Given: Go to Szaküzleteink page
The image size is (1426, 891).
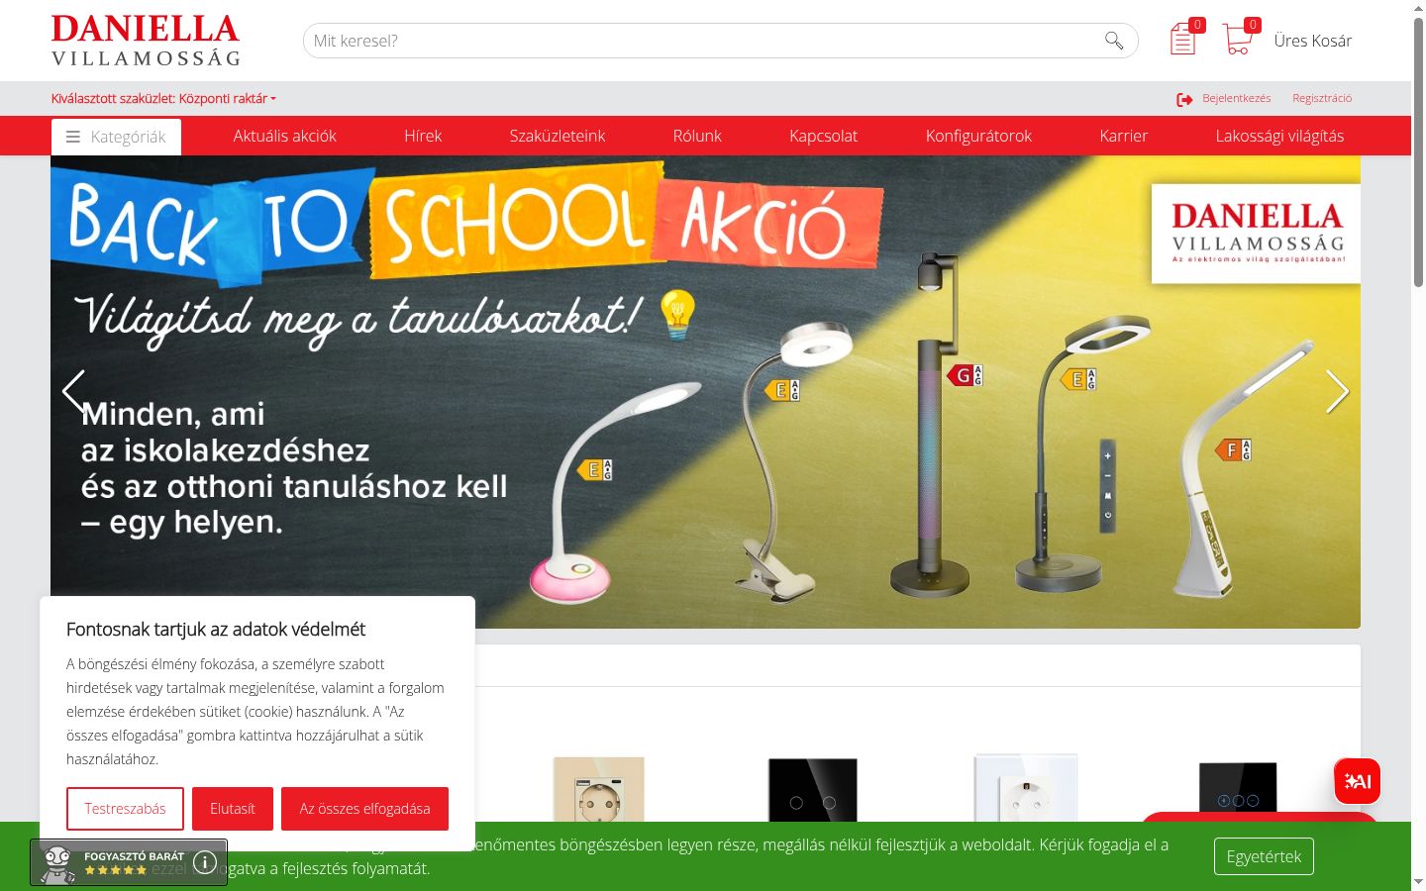Looking at the screenshot, I should (x=558, y=137).
